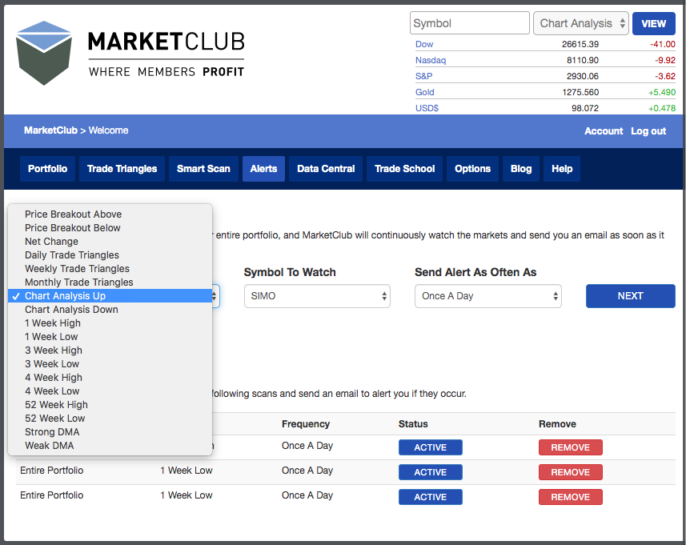Open the Chart Analysis dropdown in header
The image size is (686, 545).
coord(581,23)
